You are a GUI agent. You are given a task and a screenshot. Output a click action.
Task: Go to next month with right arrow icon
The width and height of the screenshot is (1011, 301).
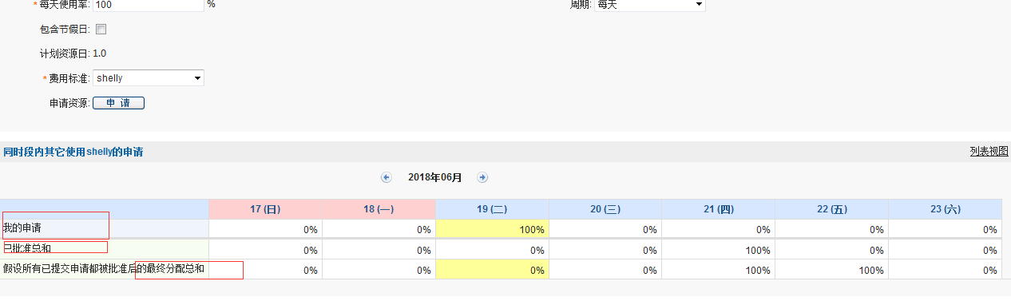click(482, 177)
